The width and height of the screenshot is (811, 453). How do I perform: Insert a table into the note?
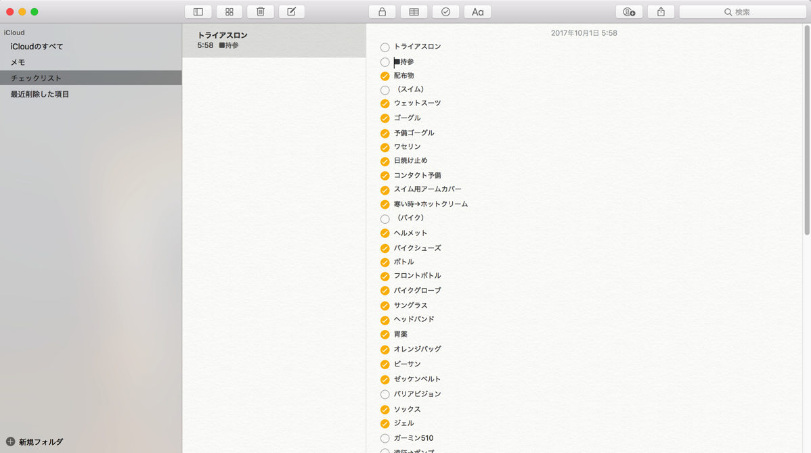coord(414,12)
